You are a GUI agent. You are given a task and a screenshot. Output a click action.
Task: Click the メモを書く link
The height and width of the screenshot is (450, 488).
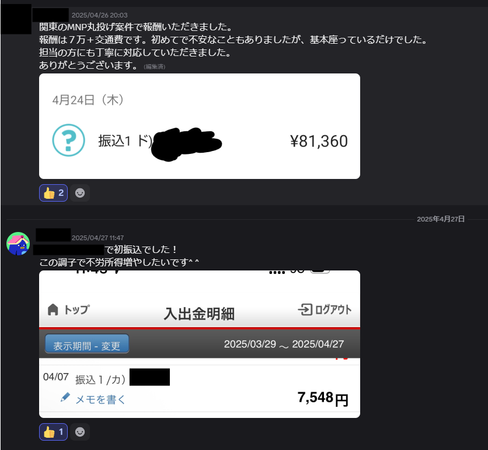(x=100, y=400)
